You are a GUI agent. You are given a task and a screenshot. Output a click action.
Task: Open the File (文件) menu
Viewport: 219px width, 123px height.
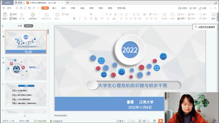(x=9, y=8)
